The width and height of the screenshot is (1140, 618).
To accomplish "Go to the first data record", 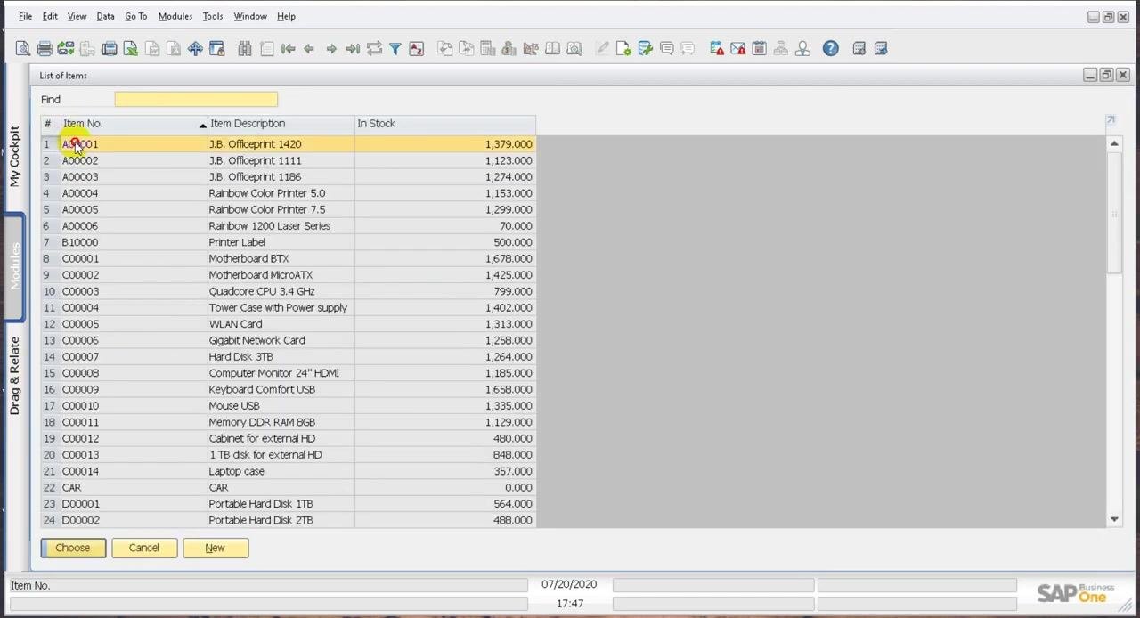I will (x=288, y=49).
